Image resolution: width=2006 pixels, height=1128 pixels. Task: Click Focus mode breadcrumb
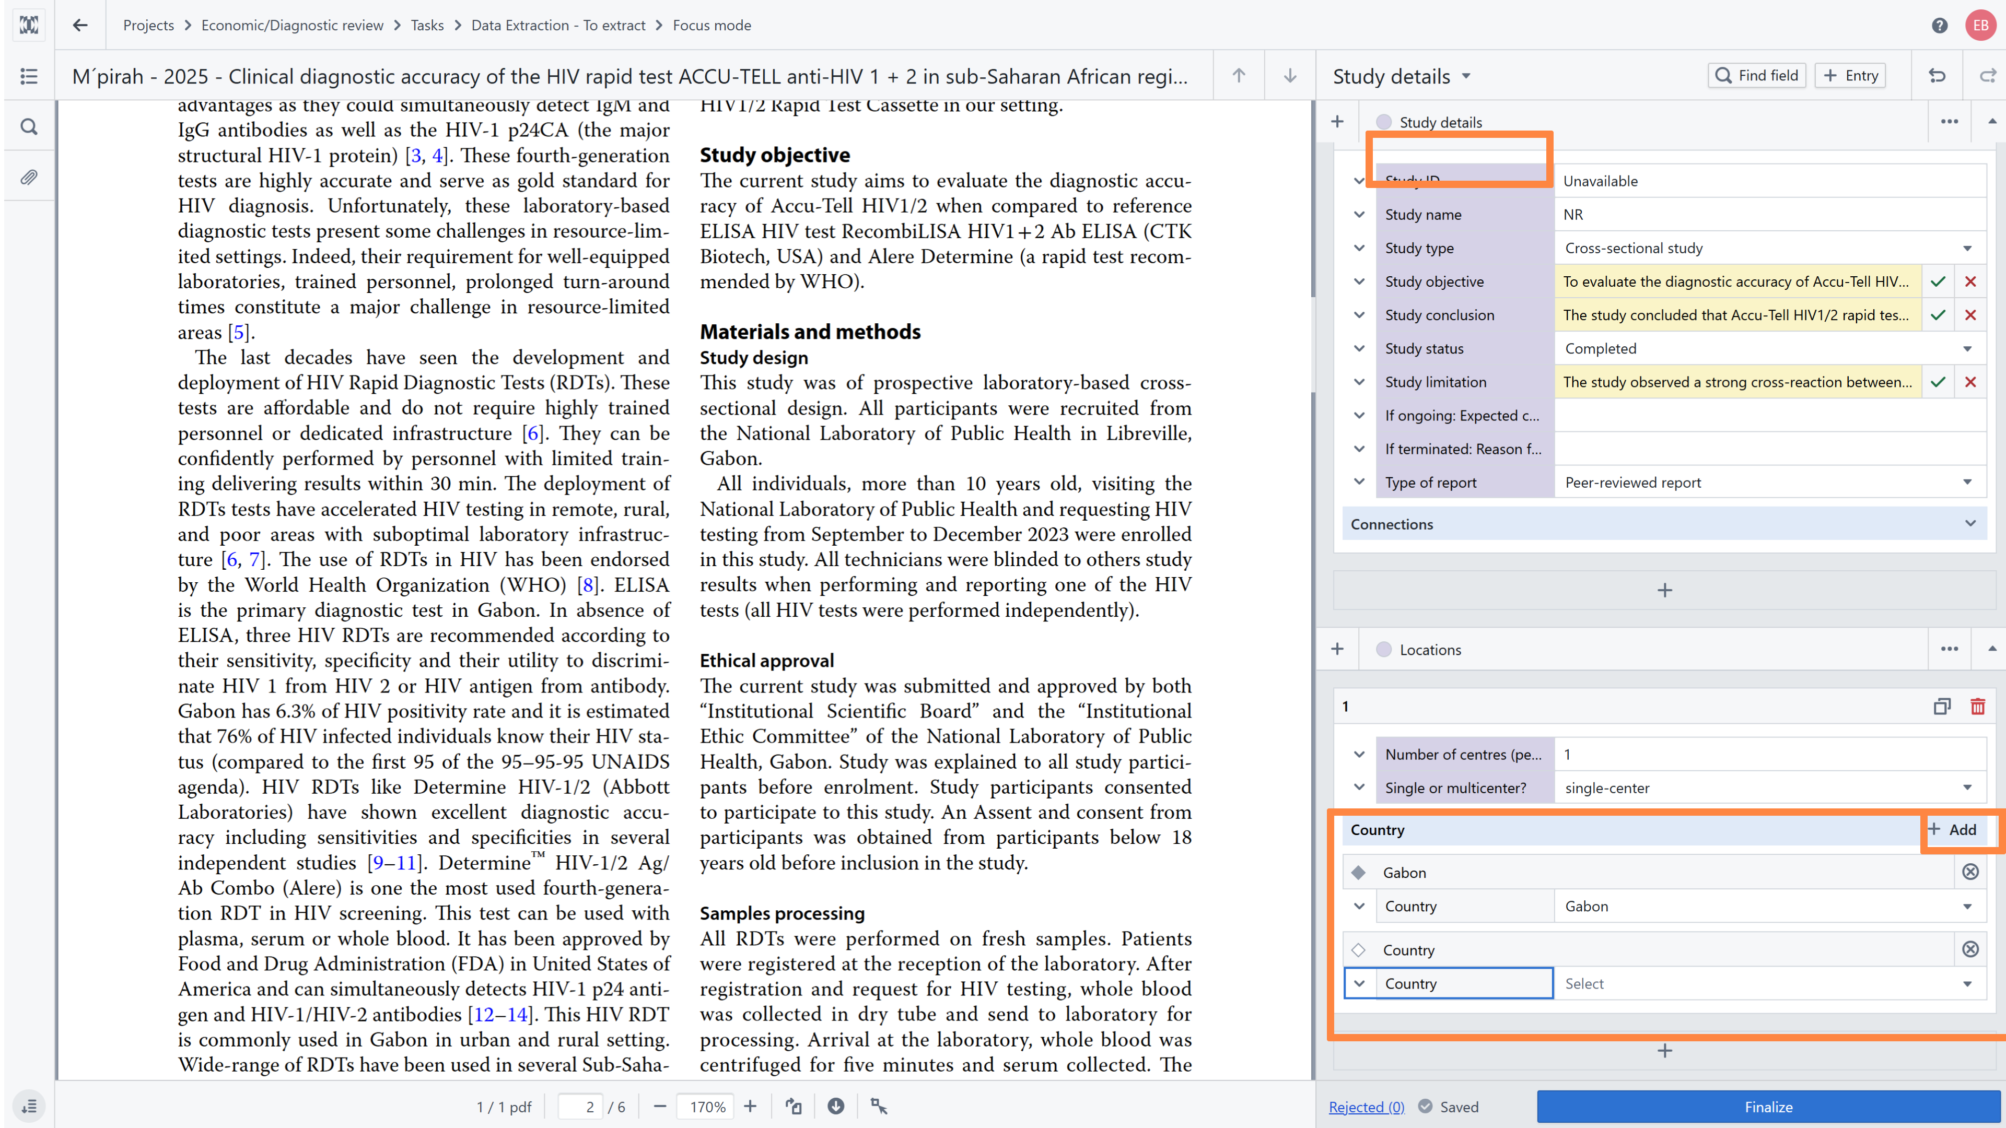(712, 25)
